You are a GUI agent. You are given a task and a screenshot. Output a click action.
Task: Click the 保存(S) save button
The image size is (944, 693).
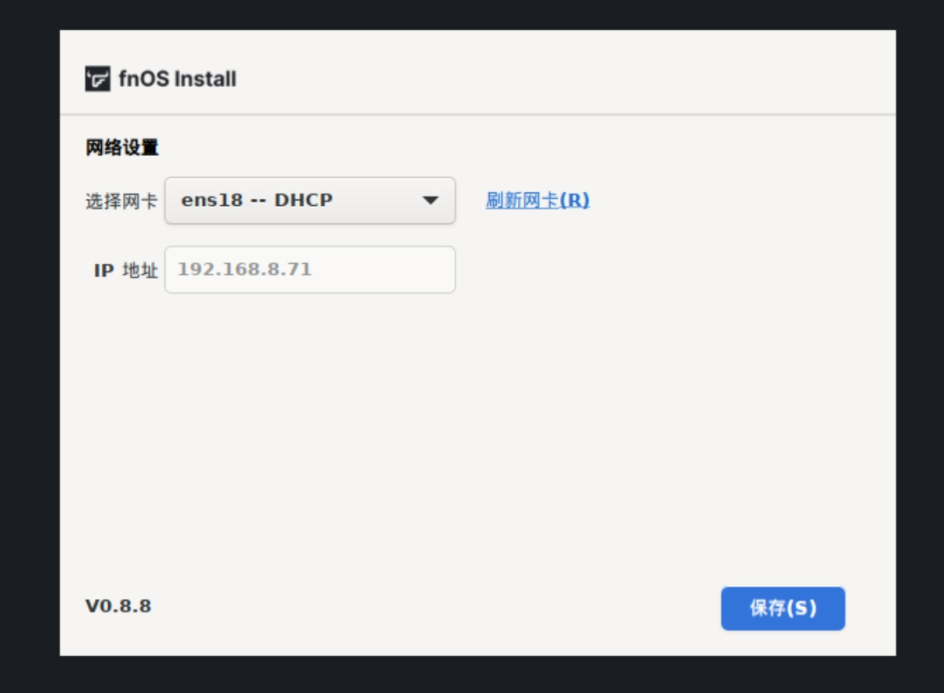click(x=783, y=608)
